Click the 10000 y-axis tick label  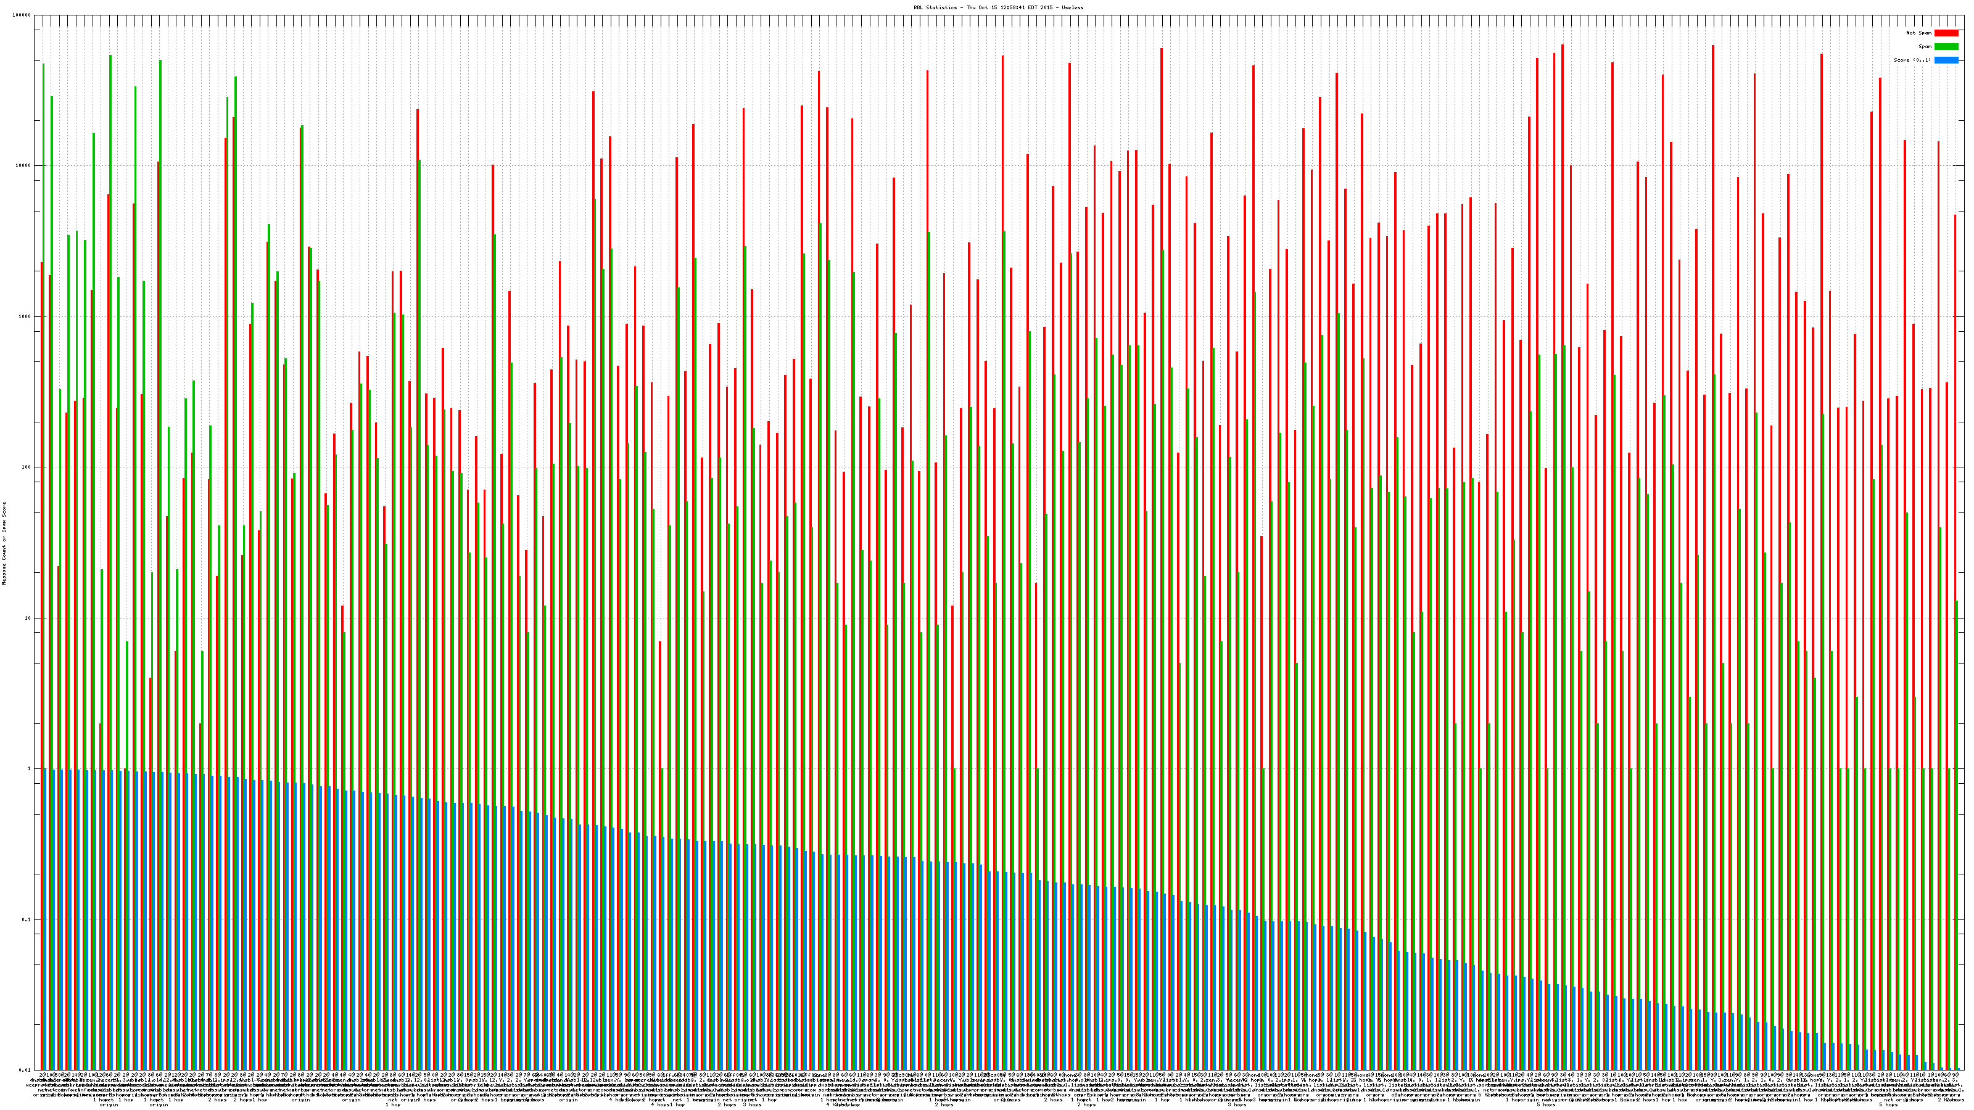pos(24,166)
